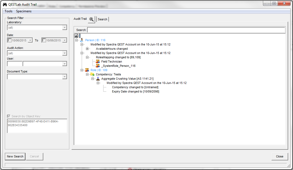The image size is (293, 170).
Task: Click the Search text field above the tree
Action: coord(186,30)
